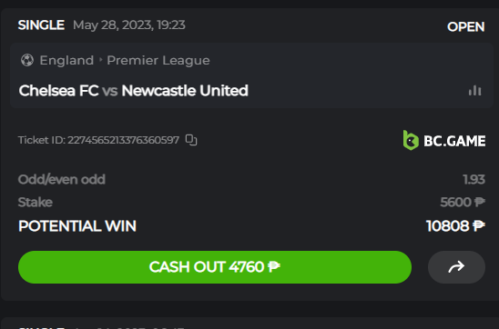Copy the ticket ID using copy icon
Image resolution: width=499 pixels, height=329 pixels.
click(x=191, y=140)
